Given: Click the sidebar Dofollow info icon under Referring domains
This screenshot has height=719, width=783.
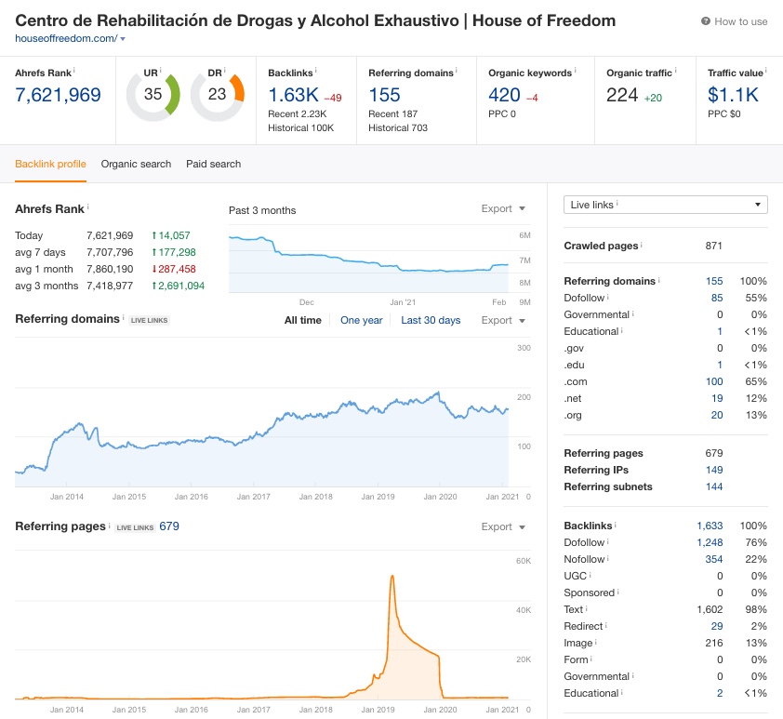Looking at the screenshot, I should pos(608,297).
